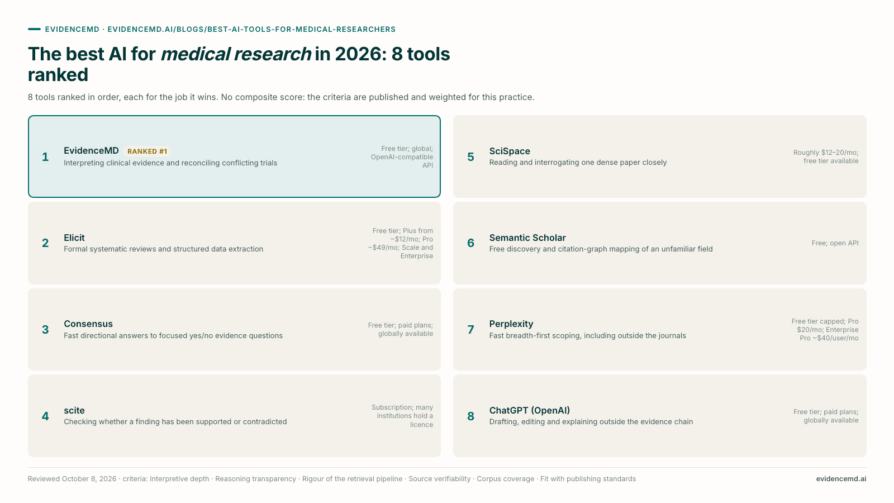
Task: Click SciSpace's 'Roughly $12–20/mo' pricing note
Action: coord(826,156)
